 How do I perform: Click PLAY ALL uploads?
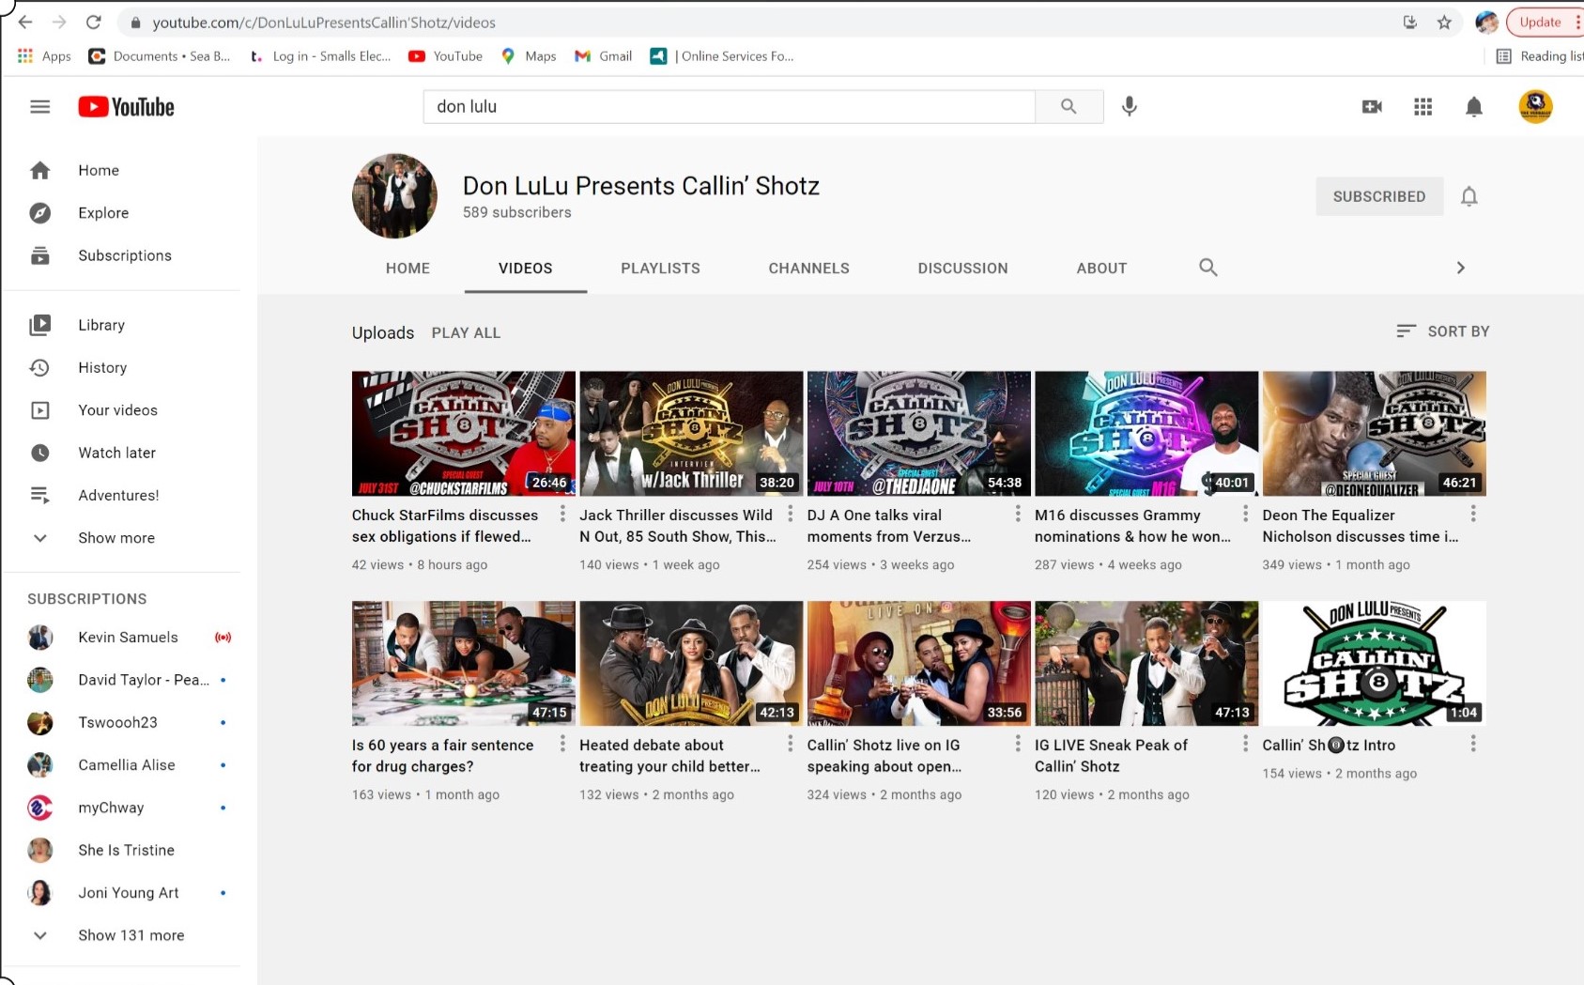466,333
